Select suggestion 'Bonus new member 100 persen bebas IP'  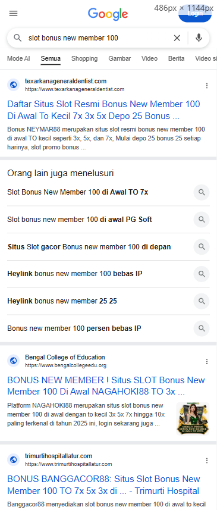coord(74,328)
